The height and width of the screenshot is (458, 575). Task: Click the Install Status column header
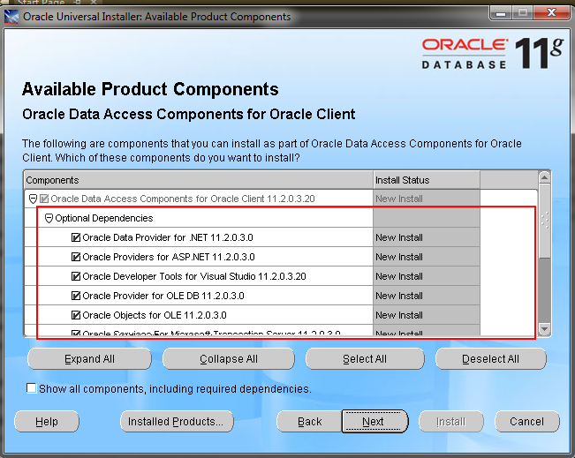(x=427, y=180)
